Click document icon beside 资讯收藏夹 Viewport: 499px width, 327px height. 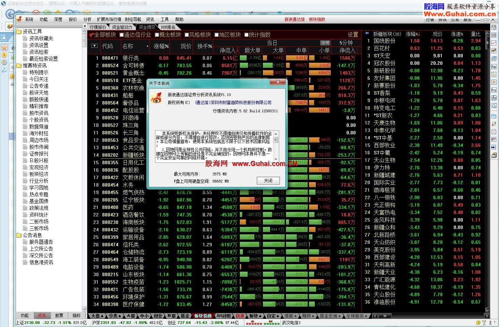pyautogui.click(x=25, y=38)
